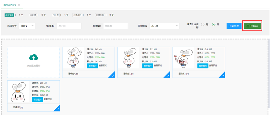The height and width of the screenshot is (133, 270).
Task: Click 保存图片 for 压缩兔3.jpg
Action: pyautogui.click(x=147, y=66)
